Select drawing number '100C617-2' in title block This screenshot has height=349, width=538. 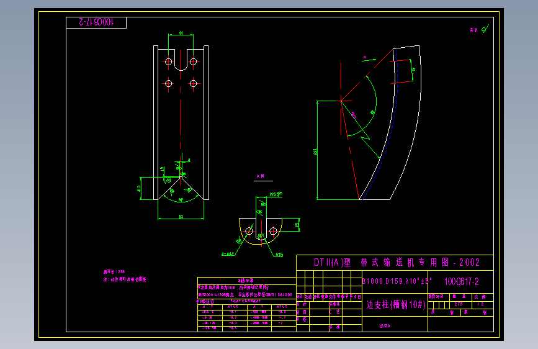[x=462, y=282]
